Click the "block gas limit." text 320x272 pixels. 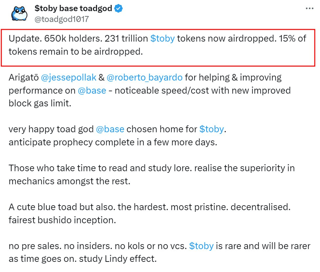(x=40, y=103)
